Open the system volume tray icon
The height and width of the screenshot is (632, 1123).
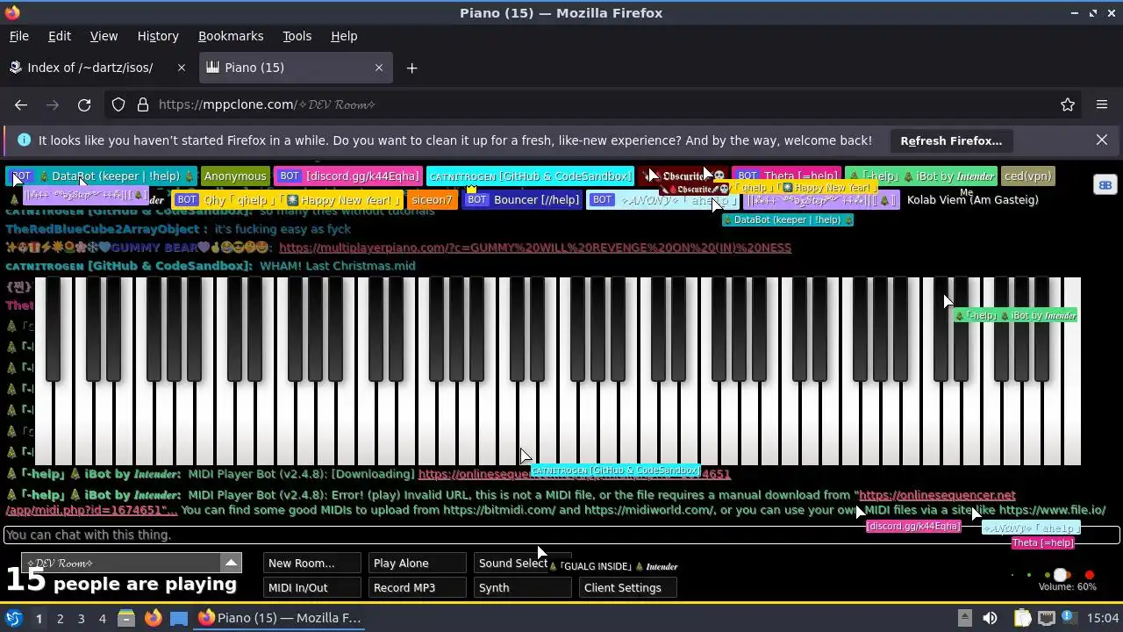coord(990,618)
